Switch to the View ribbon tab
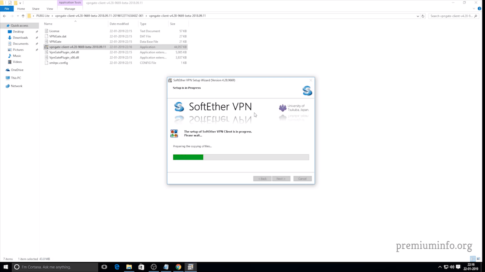Viewport: 485px width, 272px height. click(50, 8)
